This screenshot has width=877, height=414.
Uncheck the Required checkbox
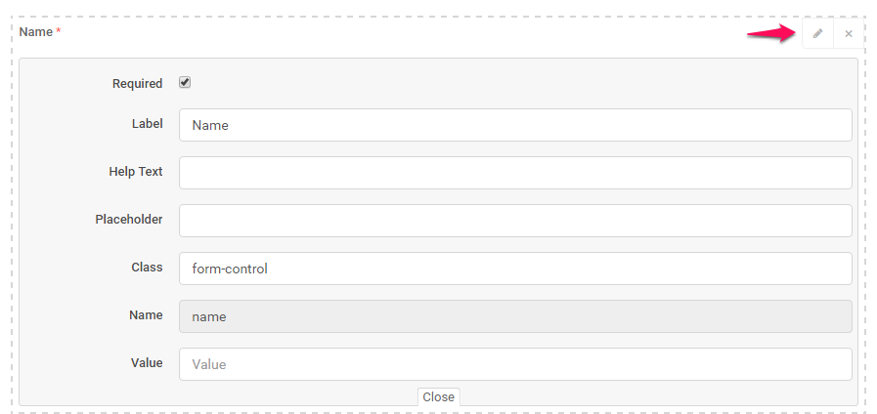tap(185, 83)
